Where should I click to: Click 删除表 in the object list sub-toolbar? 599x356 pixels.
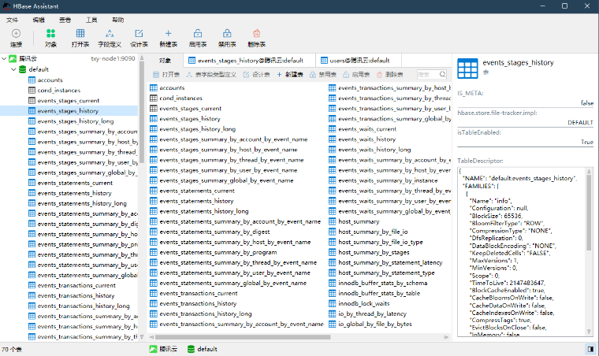point(389,74)
